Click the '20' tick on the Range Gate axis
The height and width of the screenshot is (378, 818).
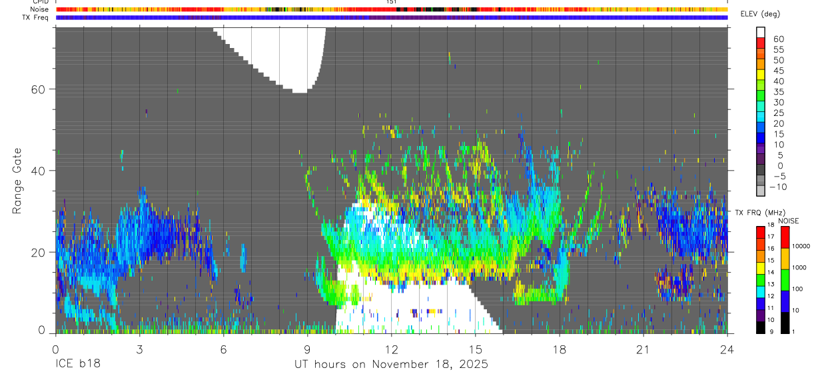pyautogui.click(x=39, y=252)
